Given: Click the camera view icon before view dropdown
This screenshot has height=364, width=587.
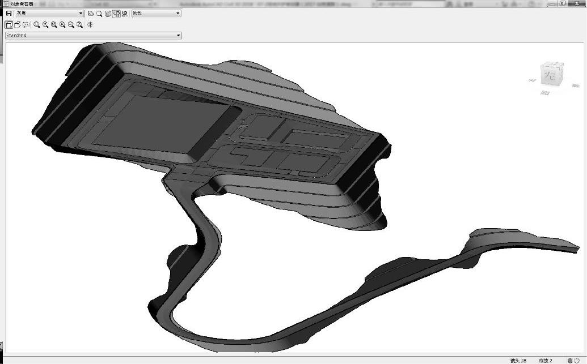Looking at the screenshot, I should click(x=125, y=14).
